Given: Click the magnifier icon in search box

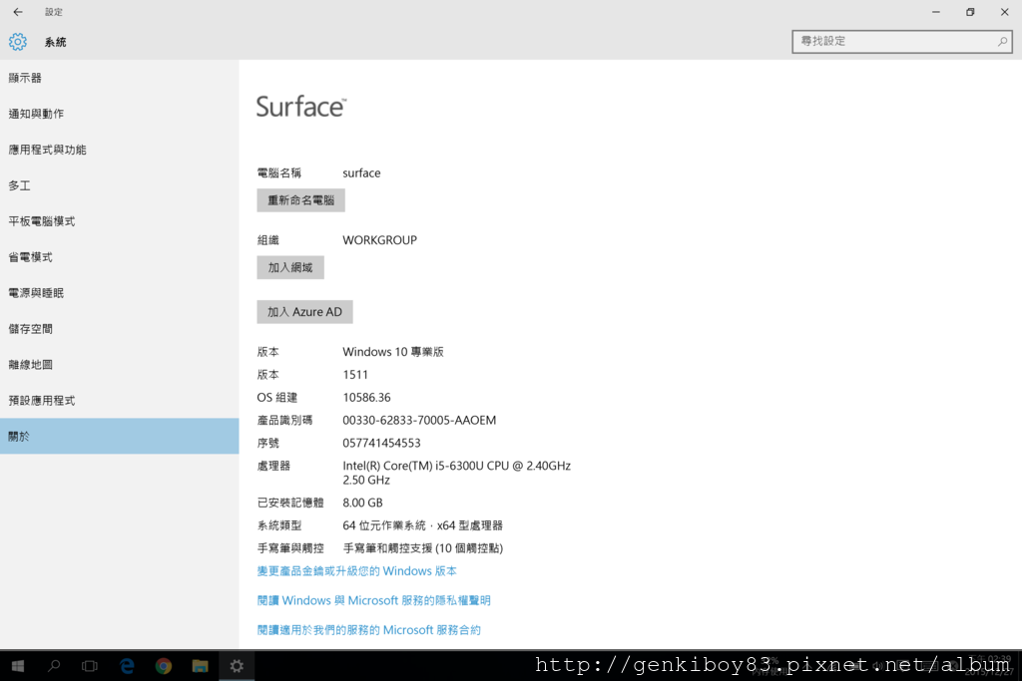Looking at the screenshot, I should 1002,41.
